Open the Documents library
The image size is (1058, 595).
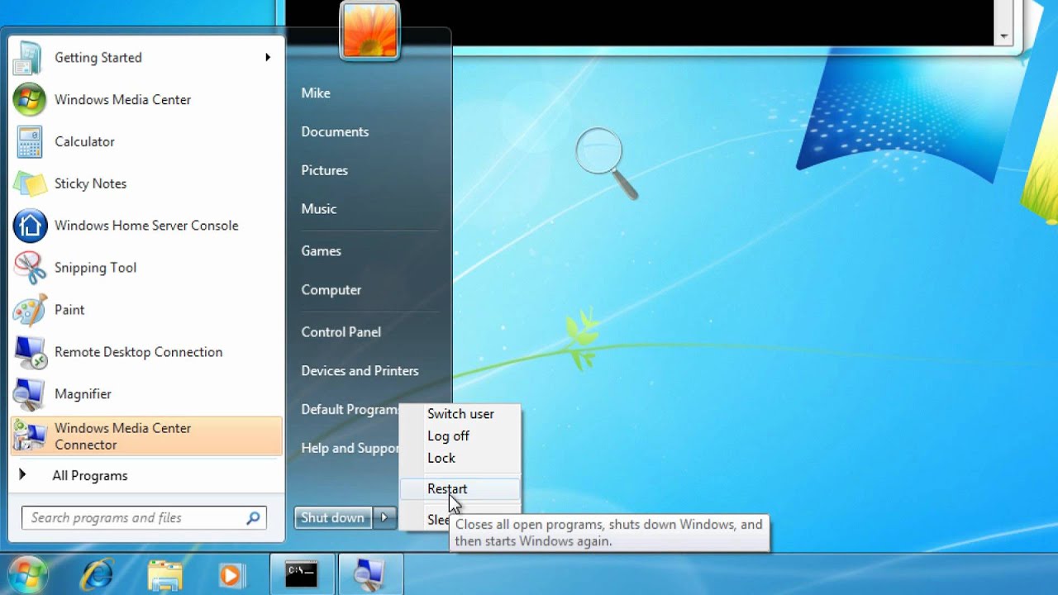point(335,131)
